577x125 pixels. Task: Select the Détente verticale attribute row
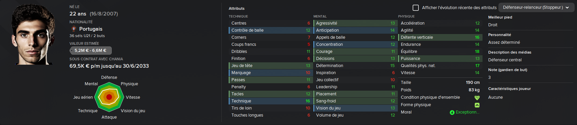coord(440,37)
